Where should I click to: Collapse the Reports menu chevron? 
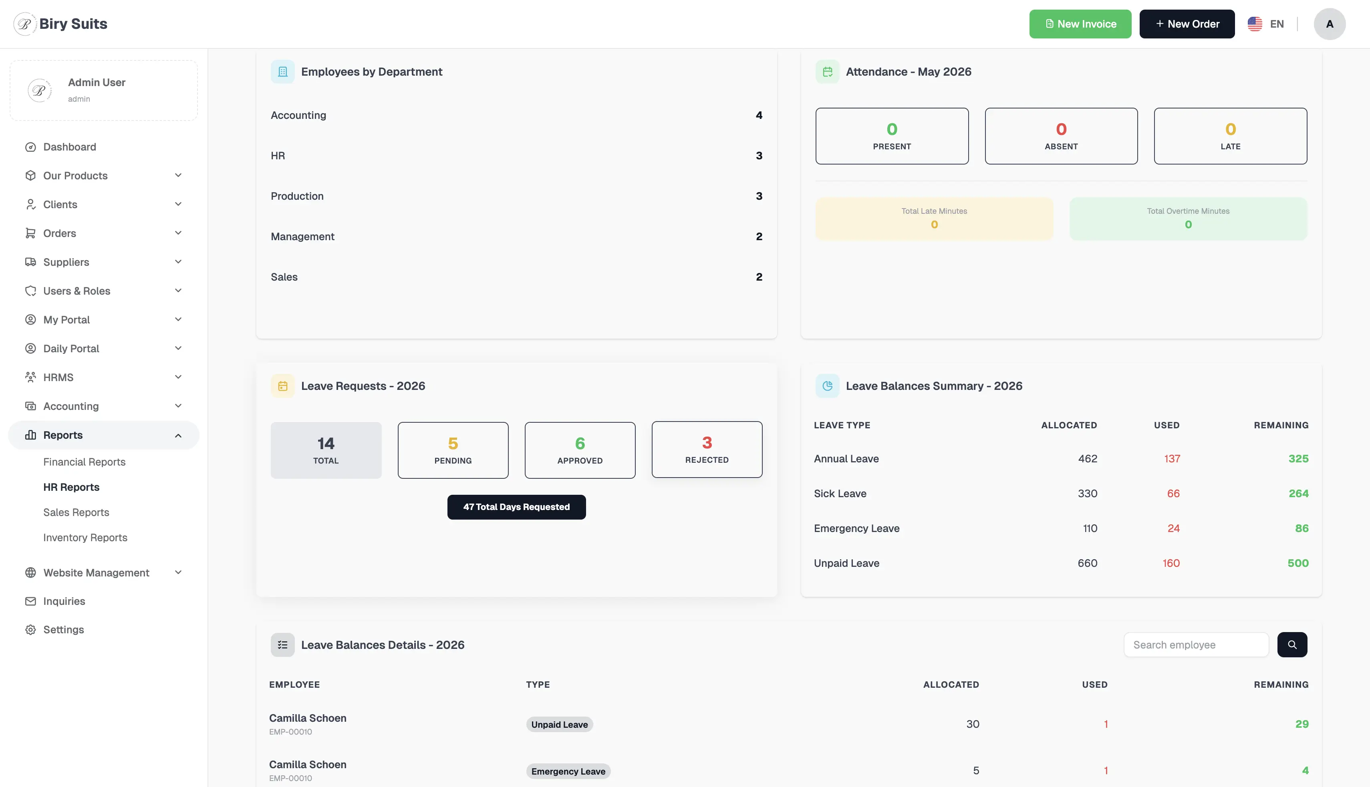(178, 436)
